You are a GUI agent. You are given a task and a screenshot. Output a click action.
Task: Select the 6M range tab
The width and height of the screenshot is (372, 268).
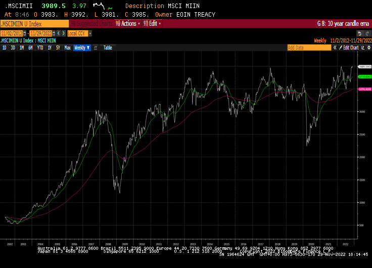pyautogui.click(x=30, y=48)
